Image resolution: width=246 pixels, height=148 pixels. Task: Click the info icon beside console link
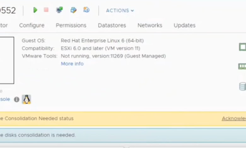click(17, 100)
